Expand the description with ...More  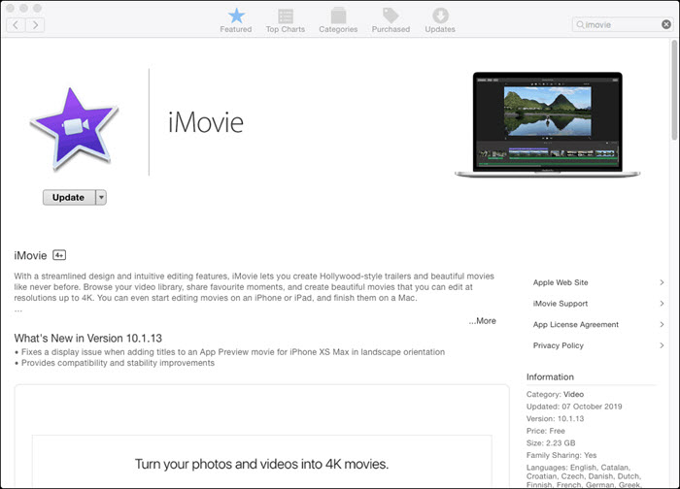coord(482,321)
